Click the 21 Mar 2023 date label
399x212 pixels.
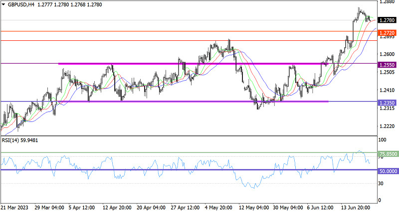click(x=15, y=207)
